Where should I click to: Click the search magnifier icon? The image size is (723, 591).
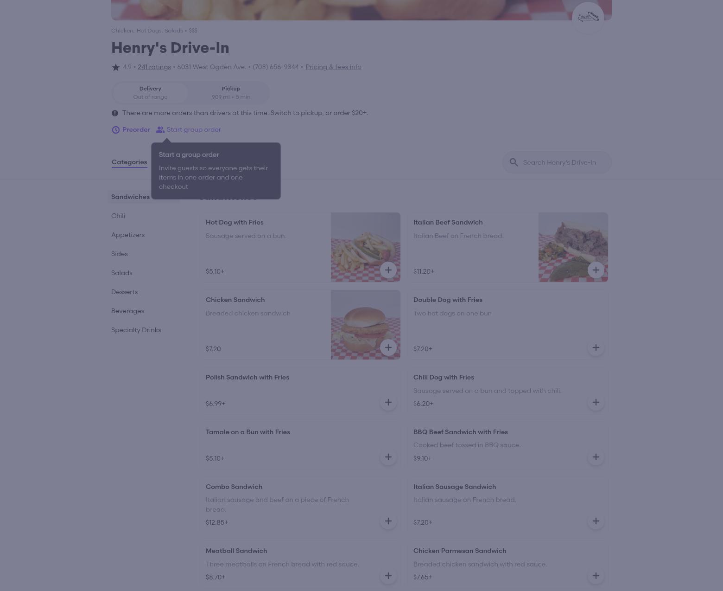[x=514, y=162]
